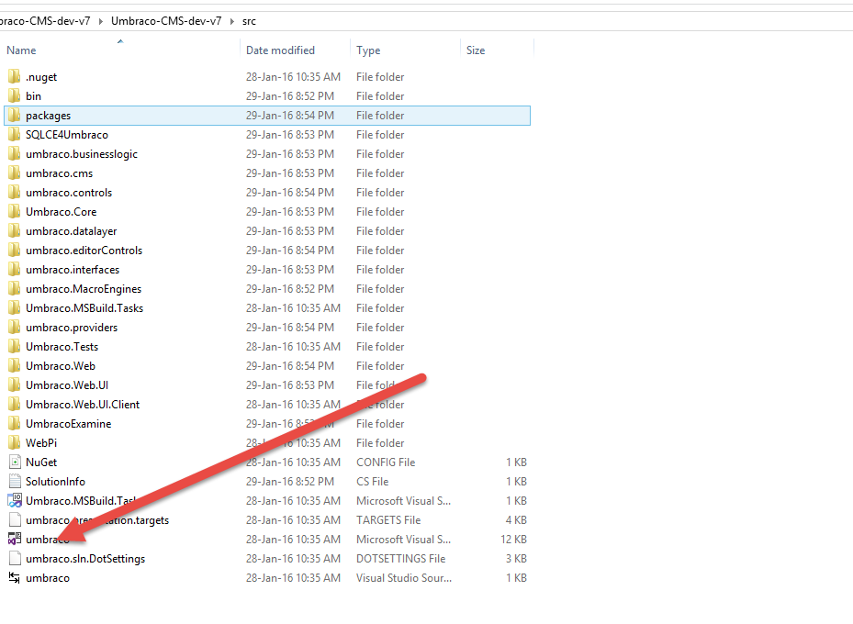Click the SQLCE4Umbraco folder icon

(15, 135)
